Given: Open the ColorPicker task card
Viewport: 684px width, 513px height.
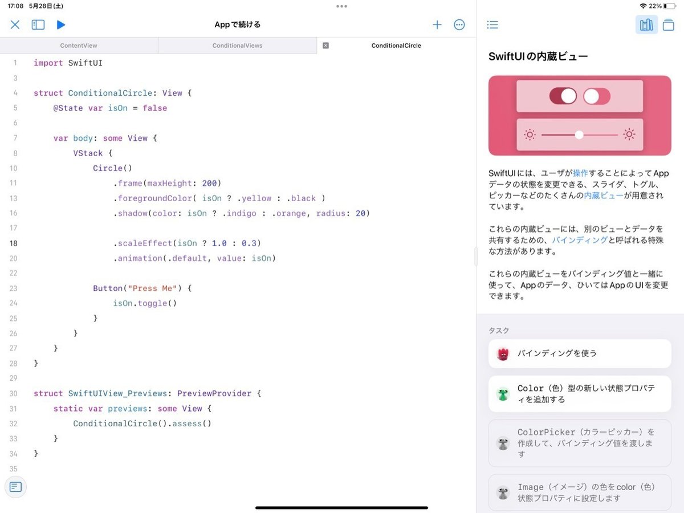Looking at the screenshot, I should click(580, 443).
